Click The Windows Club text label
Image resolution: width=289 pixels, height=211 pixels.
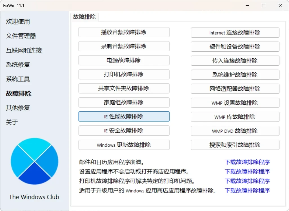point(34,197)
